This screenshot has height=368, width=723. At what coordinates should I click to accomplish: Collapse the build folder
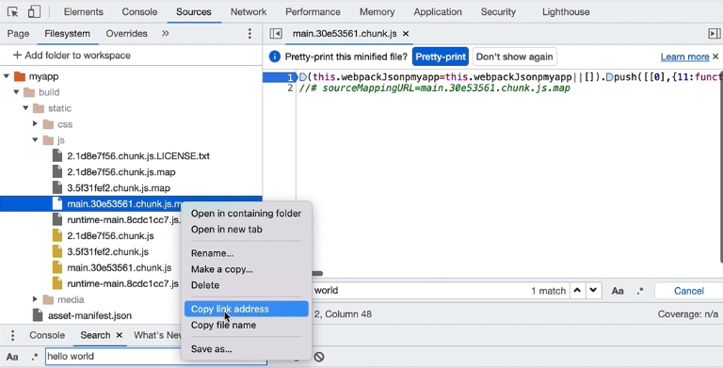coord(16,92)
